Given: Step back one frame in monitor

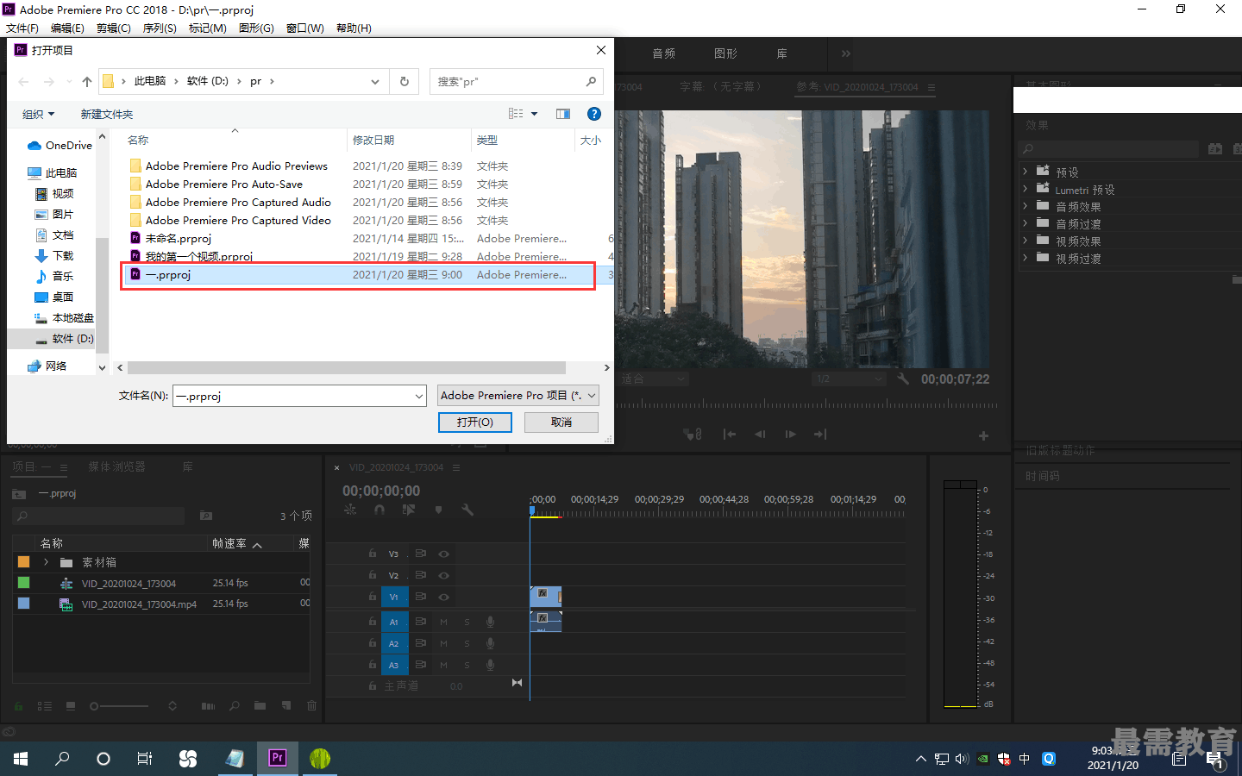Looking at the screenshot, I should [760, 435].
